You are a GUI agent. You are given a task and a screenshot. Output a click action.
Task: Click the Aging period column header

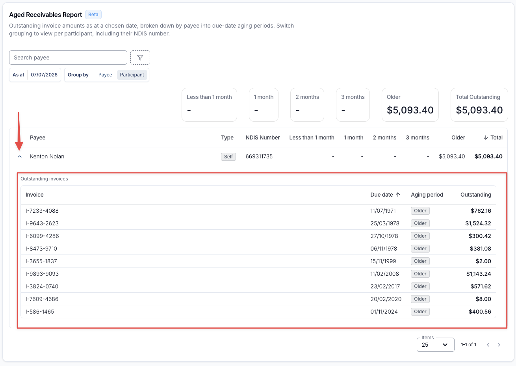pyautogui.click(x=427, y=195)
